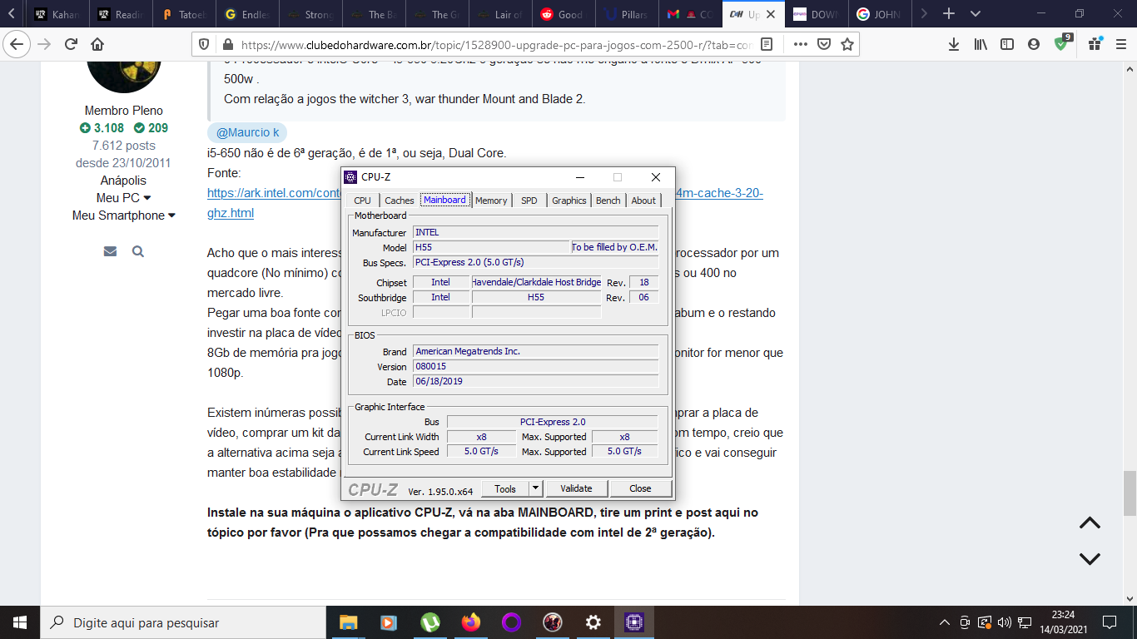The image size is (1137, 639).
Task: Select the BIOS Date value 06/18/2019
Action: click(x=535, y=381)
